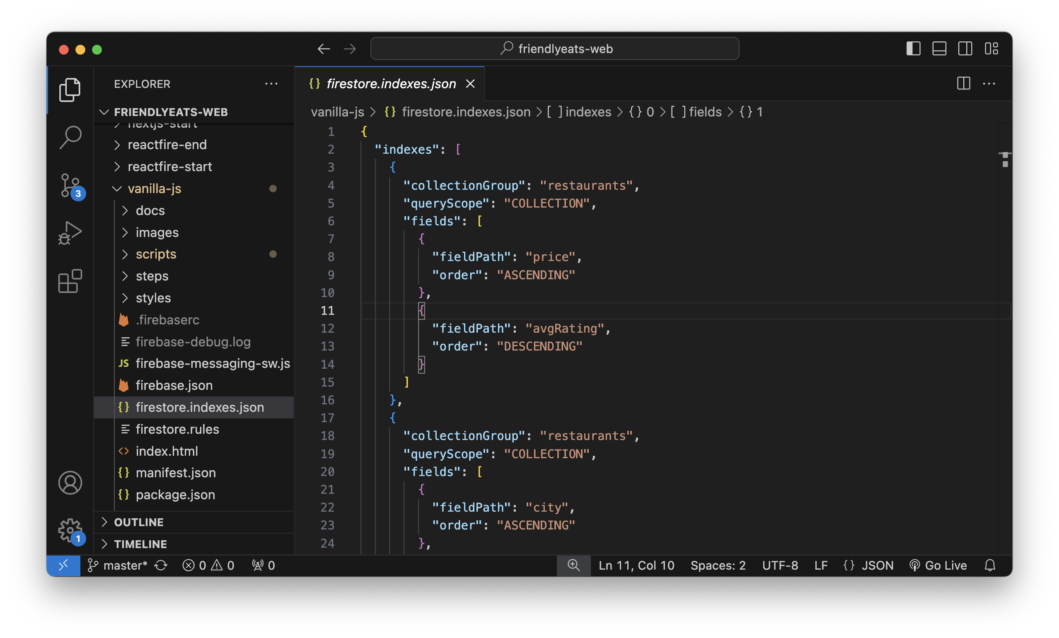Click the notifications bell in status bar
The height and width of the screenshot is (638, 1059).
990,565
